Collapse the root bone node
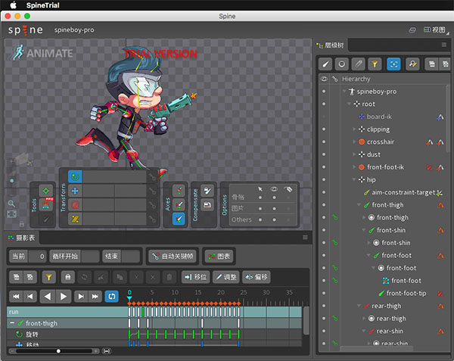This screenshot has width=454, height=361. point(349,104)
